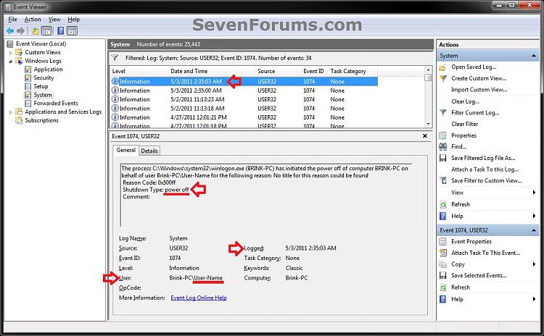Screen dimensions: 544x336
Task: Sort by the Source column header
Action: (x=278, y=71)
